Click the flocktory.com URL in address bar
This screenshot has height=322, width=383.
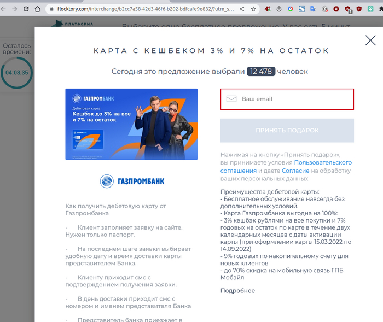coord(146,9)
